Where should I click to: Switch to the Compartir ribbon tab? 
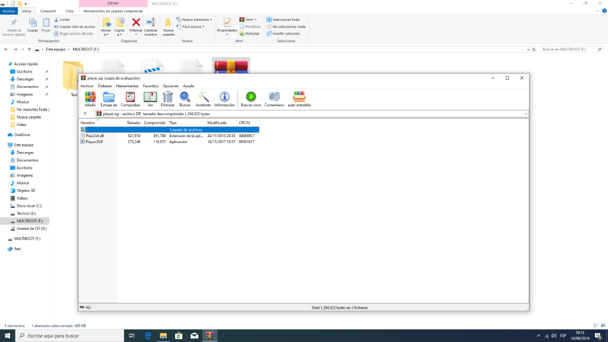click(48, 11)
